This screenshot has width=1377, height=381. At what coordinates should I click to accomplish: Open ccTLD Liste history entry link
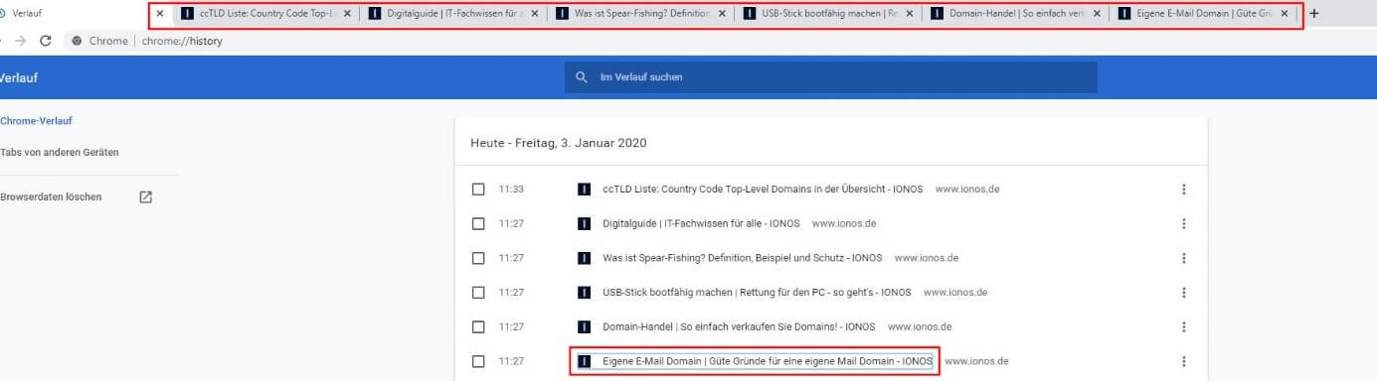763,189
